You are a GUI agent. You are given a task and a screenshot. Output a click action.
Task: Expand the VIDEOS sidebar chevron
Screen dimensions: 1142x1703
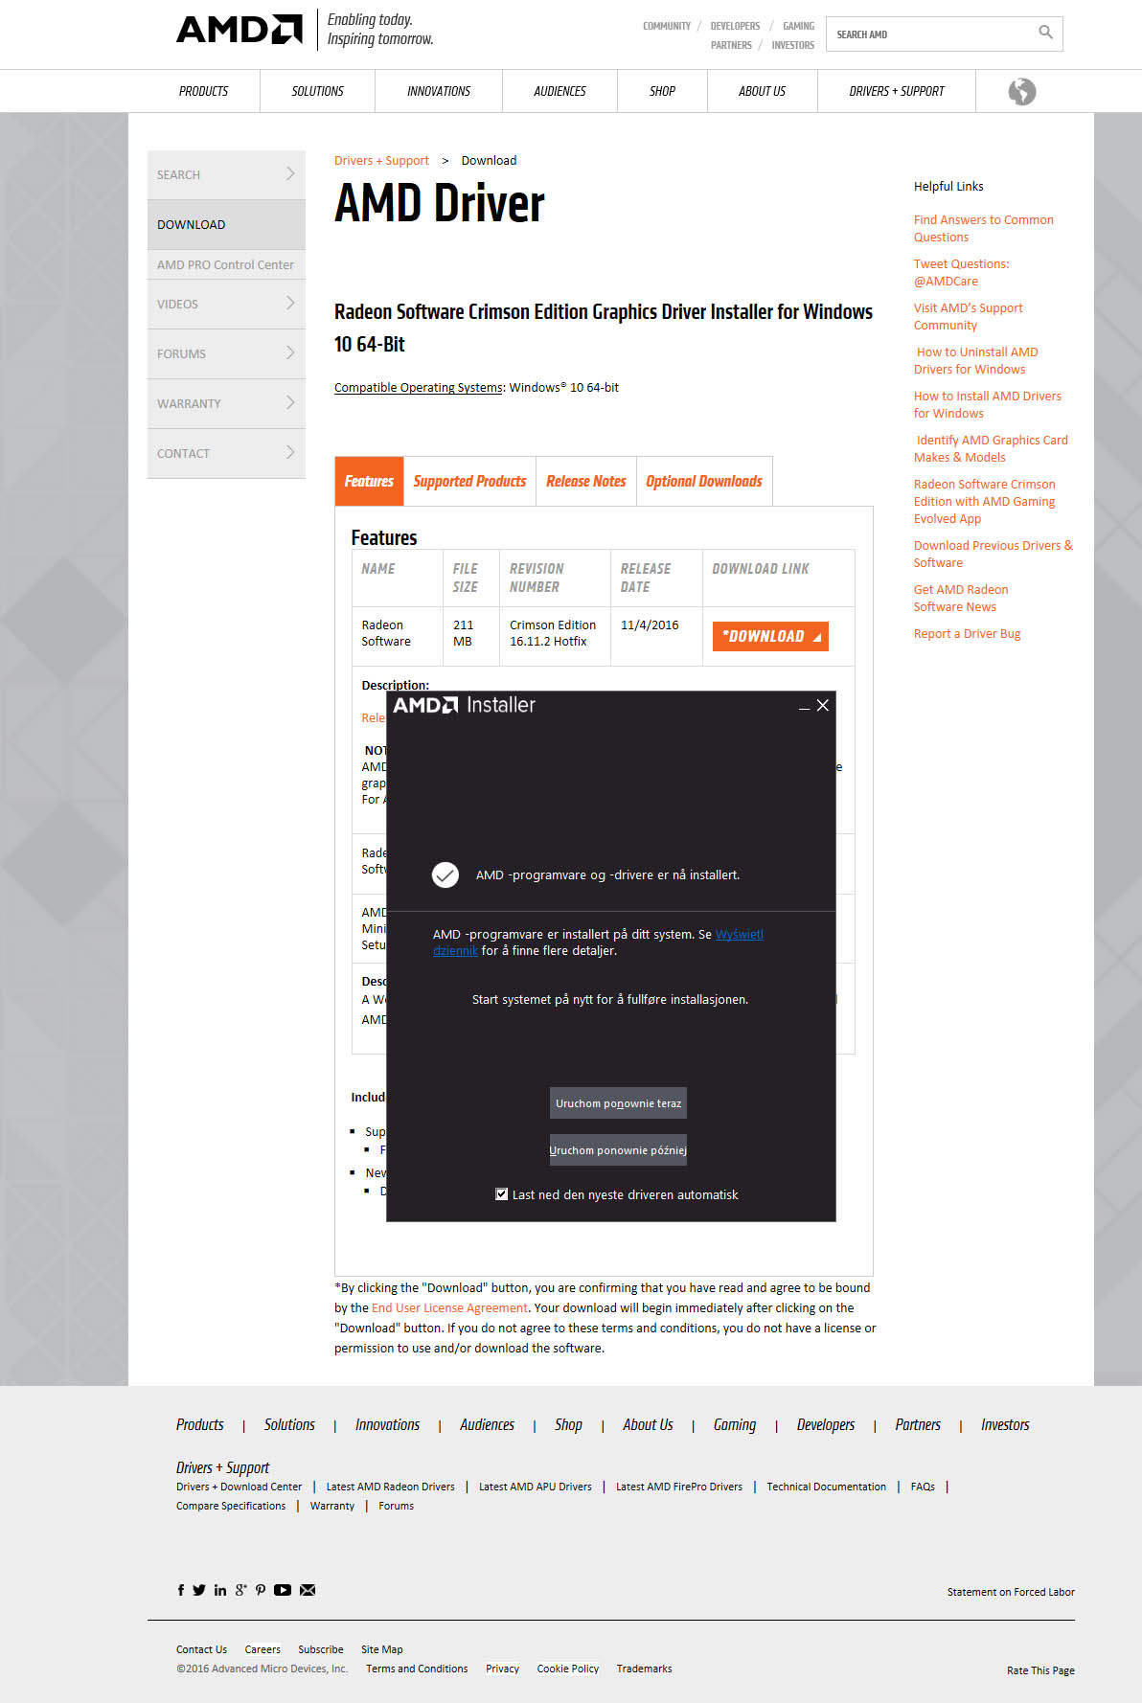coord(290,303)
